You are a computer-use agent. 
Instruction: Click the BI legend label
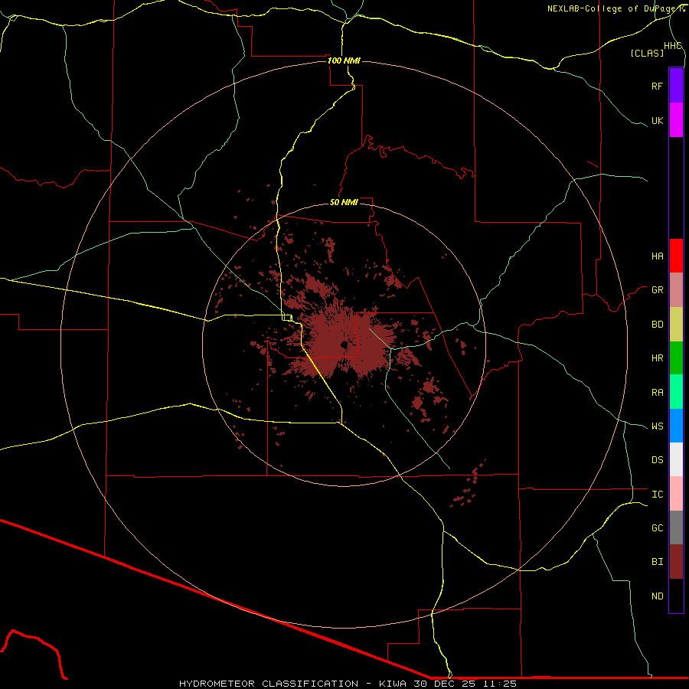(657, 562)
